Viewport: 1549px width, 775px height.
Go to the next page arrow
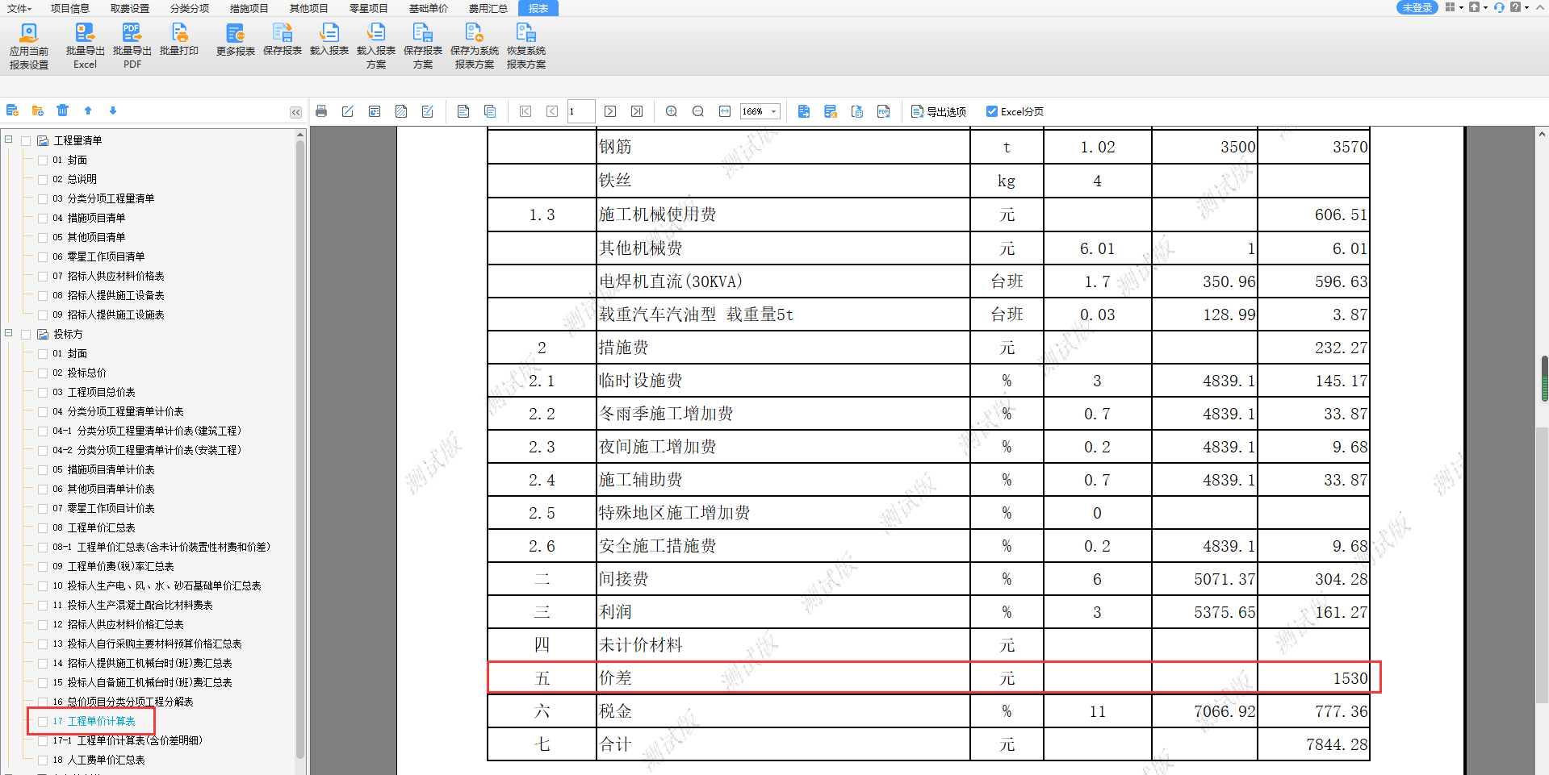click(610, 111)
